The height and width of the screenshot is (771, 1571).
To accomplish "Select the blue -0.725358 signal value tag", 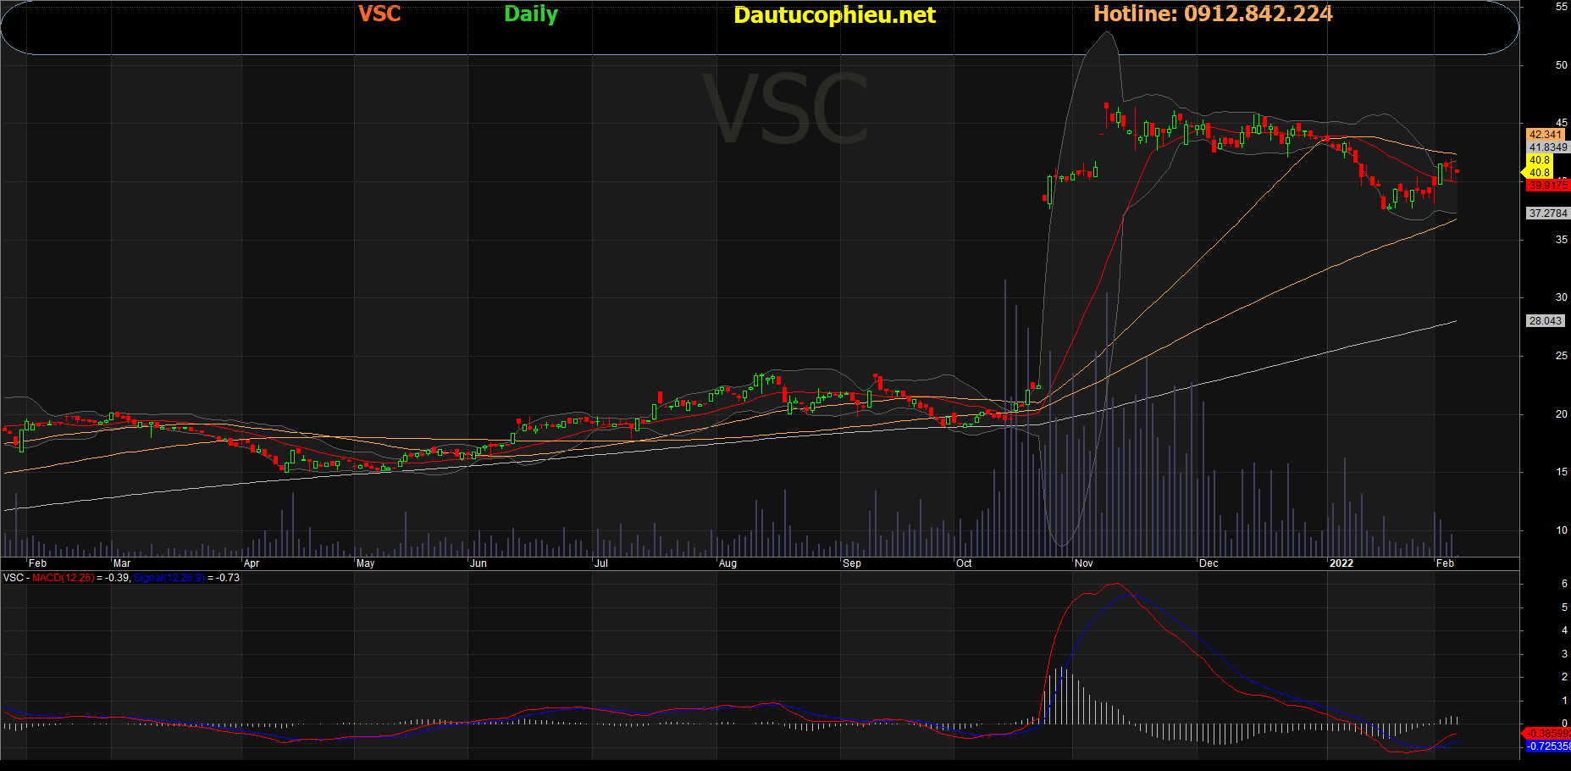I will (1549, 746).
